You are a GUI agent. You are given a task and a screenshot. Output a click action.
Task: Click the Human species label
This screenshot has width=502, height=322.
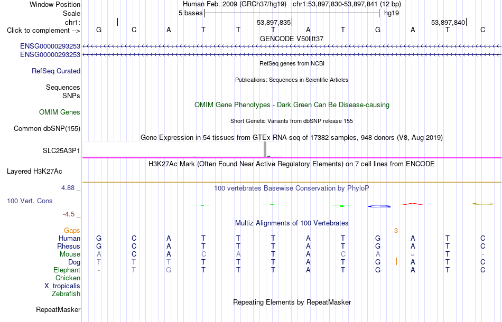[x=69, y=239]
